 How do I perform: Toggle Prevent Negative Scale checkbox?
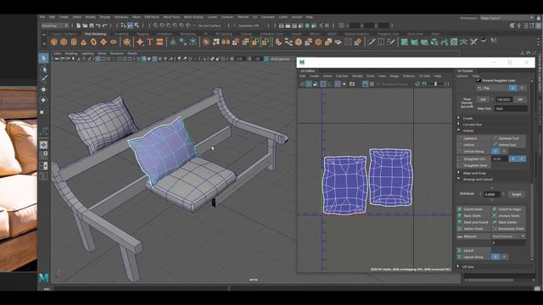[x=479, y=80]
